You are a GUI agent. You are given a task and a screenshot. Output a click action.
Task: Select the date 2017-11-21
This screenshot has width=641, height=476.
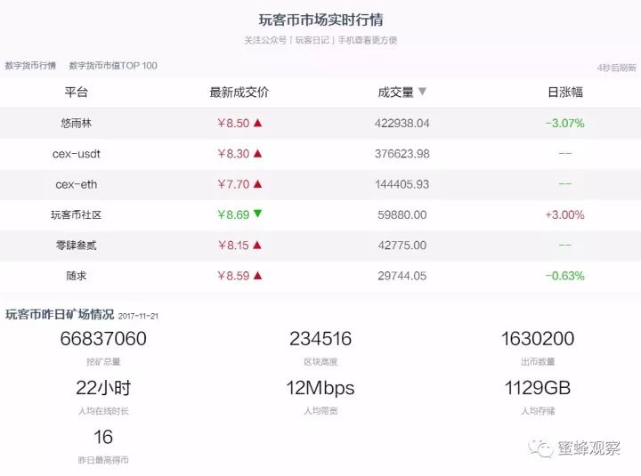coord(138,316)
